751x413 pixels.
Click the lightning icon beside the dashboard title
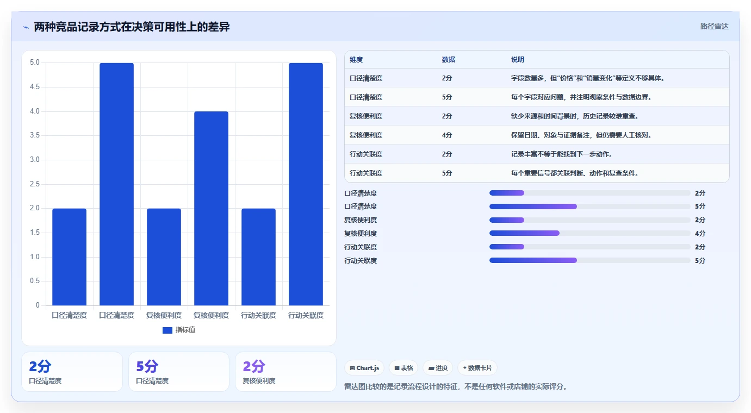point(26,27)
